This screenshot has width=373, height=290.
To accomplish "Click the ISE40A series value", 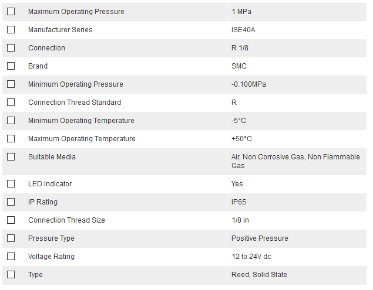I will click(x=243, y=30).
